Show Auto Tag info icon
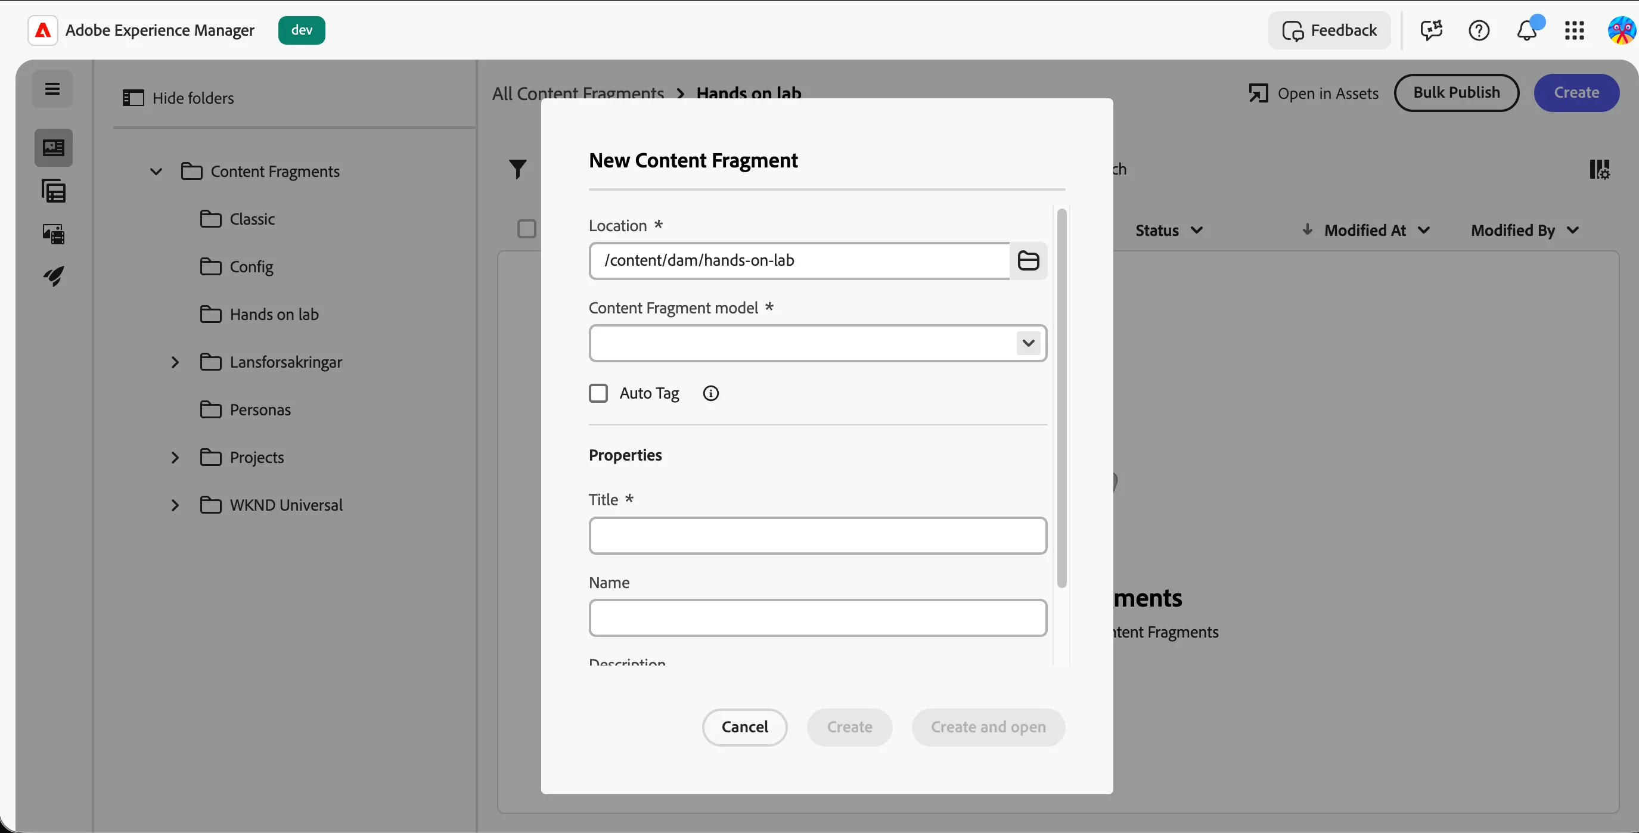Screen dimensions: 1639x833 (710, 394)
